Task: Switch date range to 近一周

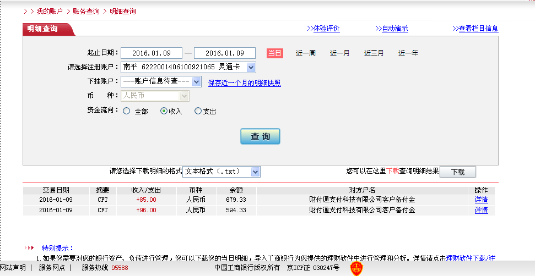Action: click(x=305, y=53)
